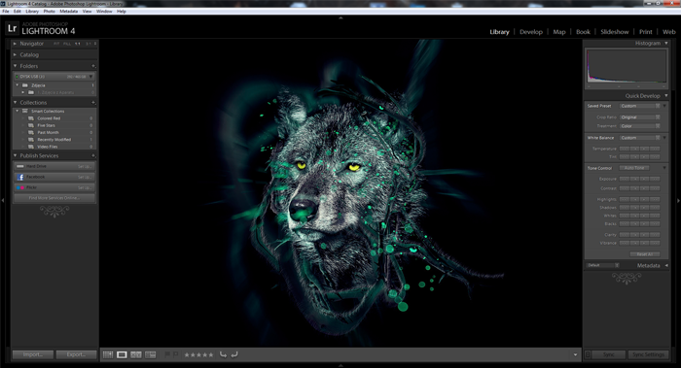Viewport: 681px width, 368px height.
Task: Expand the Navigator panel
Action: tap(16, 44)
